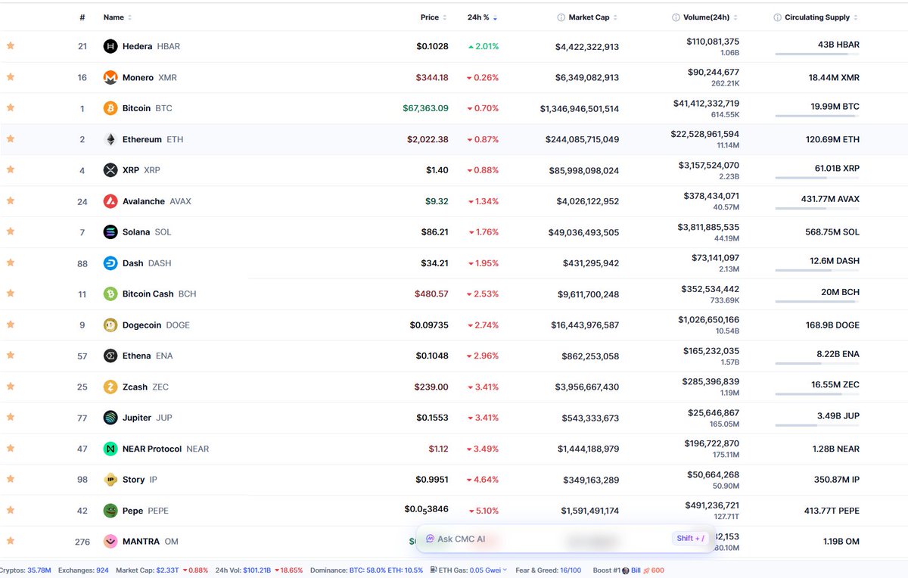Image resolution: width=908 pixels, height=578 pixels.
Task: Toggle the watchlist star for Monero
Action: click(x=11, y=77)
